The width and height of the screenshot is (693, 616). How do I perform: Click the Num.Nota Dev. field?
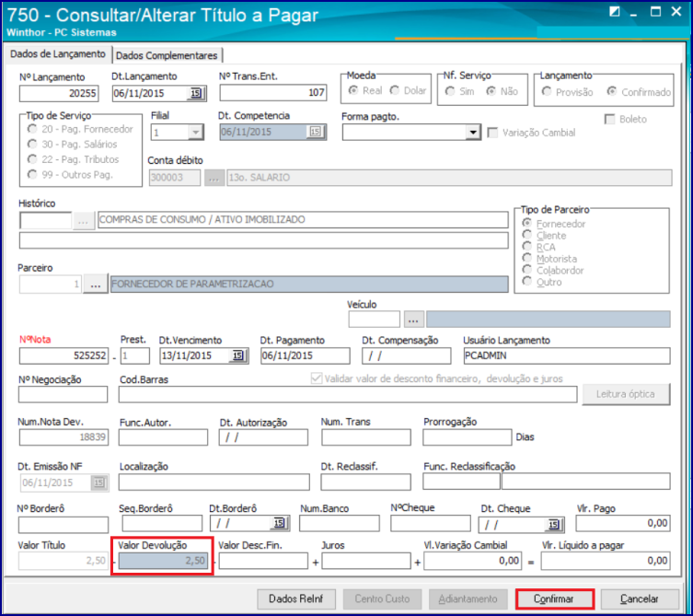coord(64,437)
